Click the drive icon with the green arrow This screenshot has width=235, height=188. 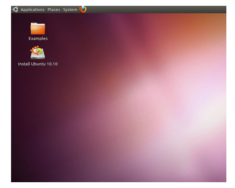coord(38,53)
